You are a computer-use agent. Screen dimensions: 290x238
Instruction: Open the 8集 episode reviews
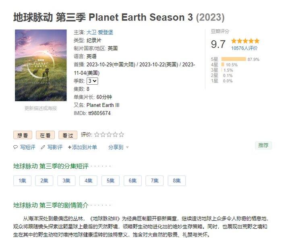click(x=177, y=181)
